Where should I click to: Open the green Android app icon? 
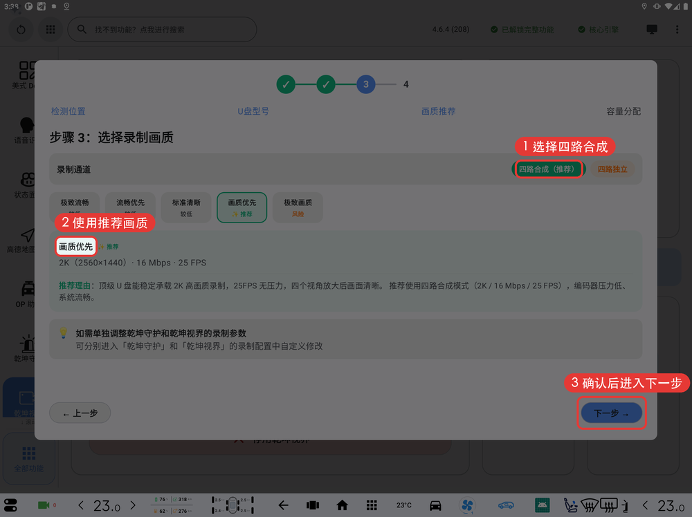[x=542, y=505]
